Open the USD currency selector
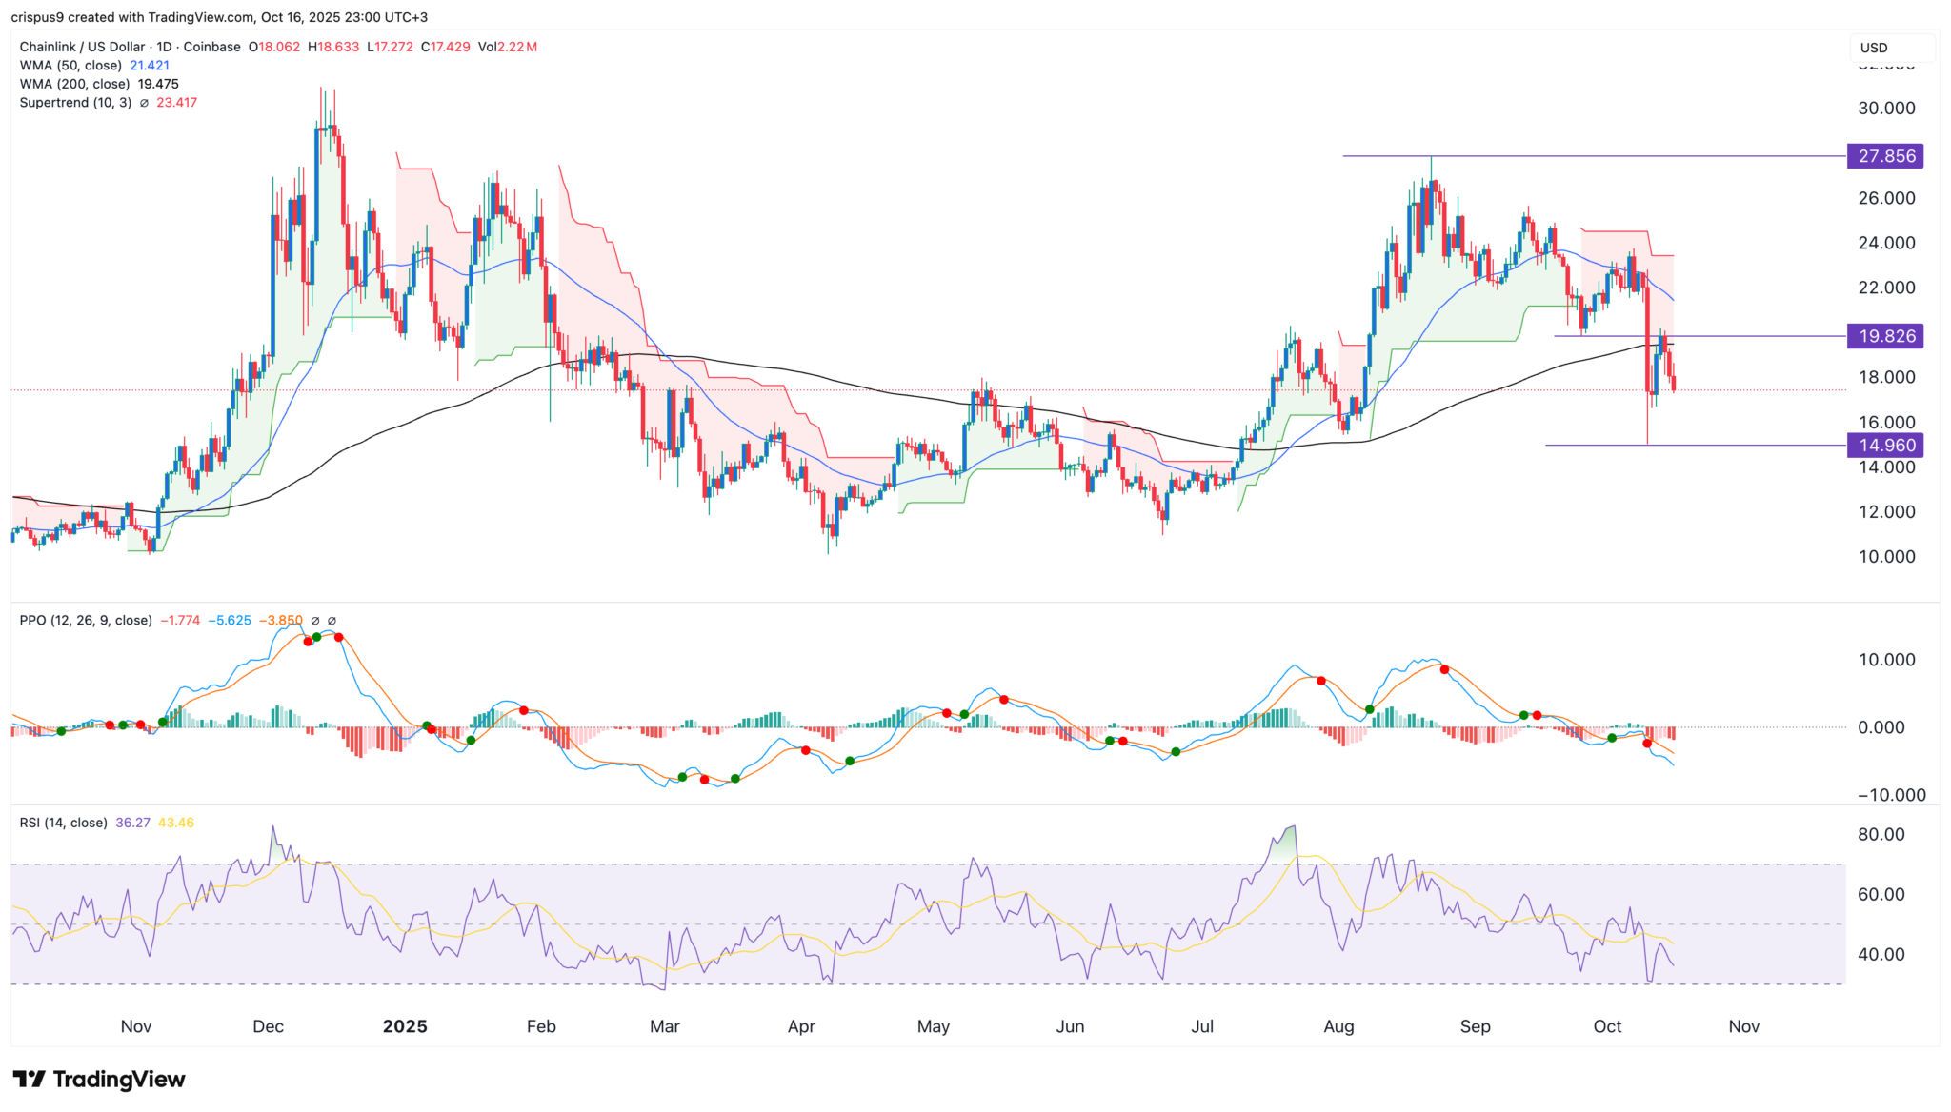 pyautogui.click(x=1891, y=48)
